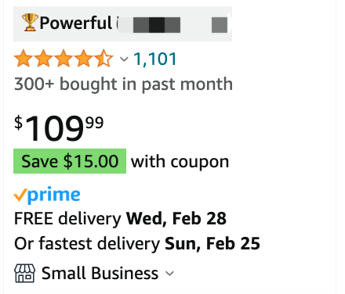Click the Prime checkmark logo
This screenshot has height=294, width=345.
20,195
